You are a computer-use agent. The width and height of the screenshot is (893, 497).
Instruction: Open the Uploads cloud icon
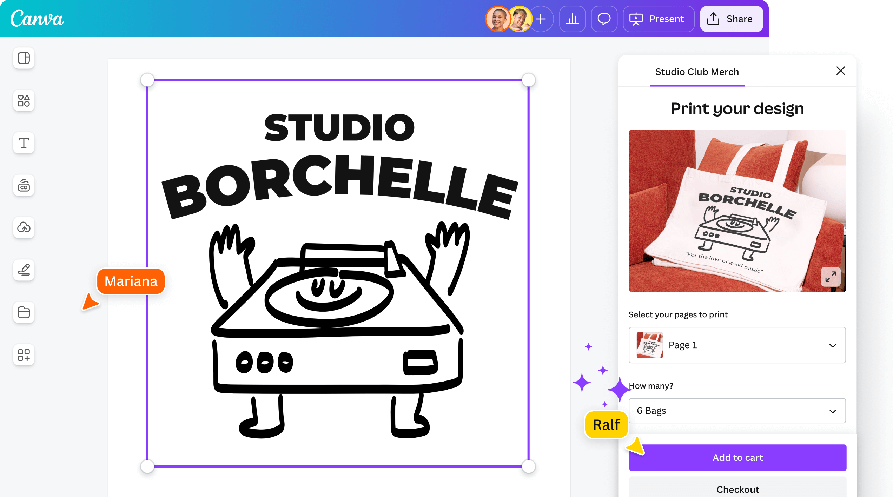click(24, 227)
